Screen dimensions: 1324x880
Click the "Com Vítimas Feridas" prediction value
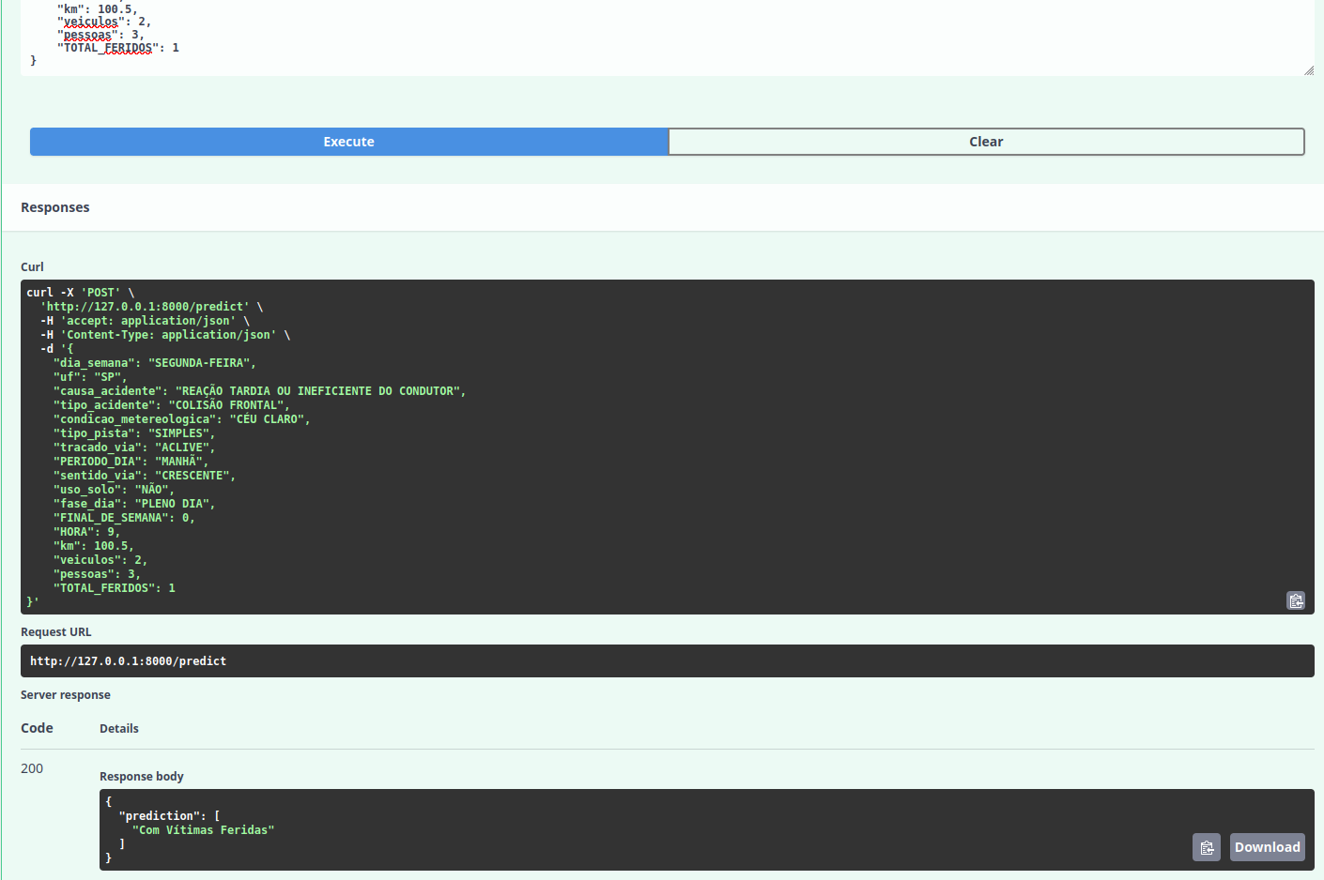pos(203,830)
